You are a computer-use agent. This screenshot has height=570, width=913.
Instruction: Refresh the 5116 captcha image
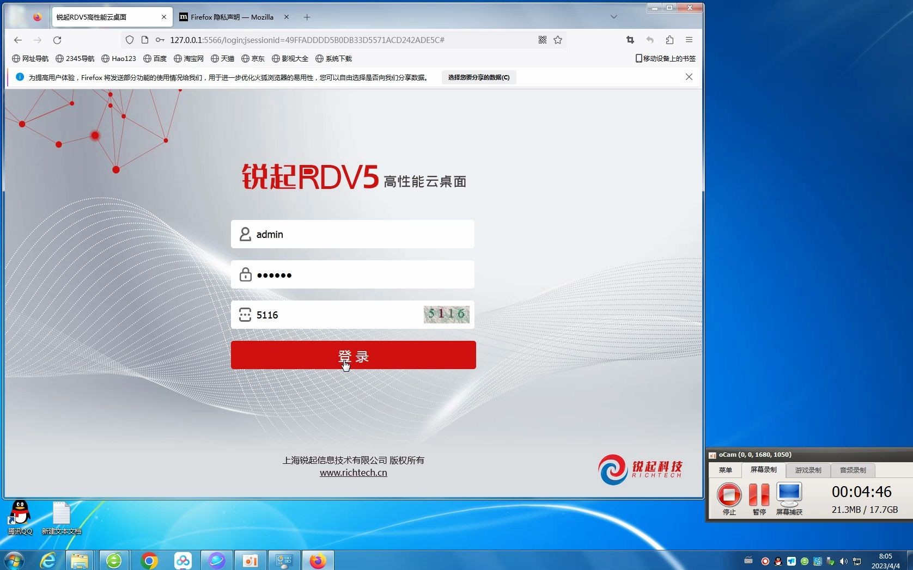click(447, 314)
